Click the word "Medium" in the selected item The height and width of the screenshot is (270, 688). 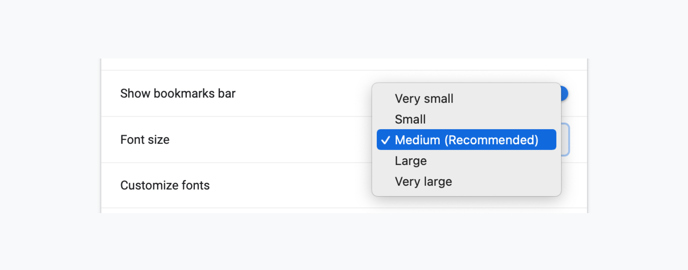point(417,140)
